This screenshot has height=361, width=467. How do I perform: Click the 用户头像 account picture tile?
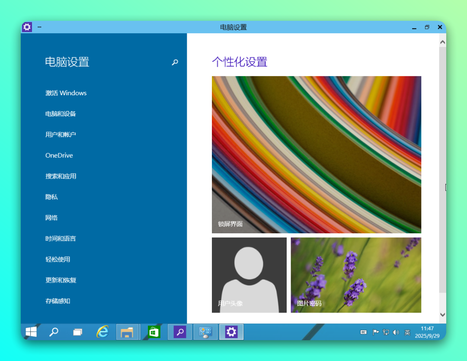coord(249,275)
